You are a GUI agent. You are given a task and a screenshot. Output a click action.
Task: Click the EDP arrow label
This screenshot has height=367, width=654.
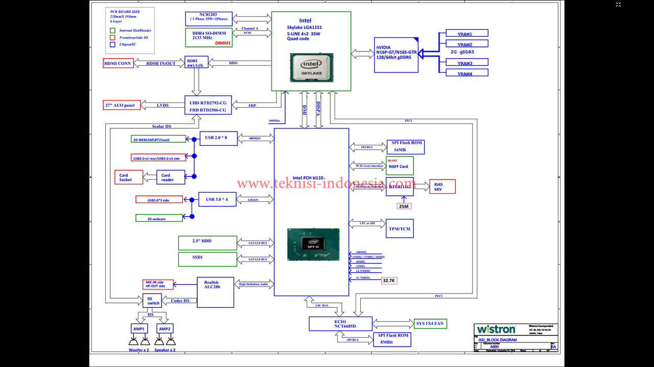point(252,106)
